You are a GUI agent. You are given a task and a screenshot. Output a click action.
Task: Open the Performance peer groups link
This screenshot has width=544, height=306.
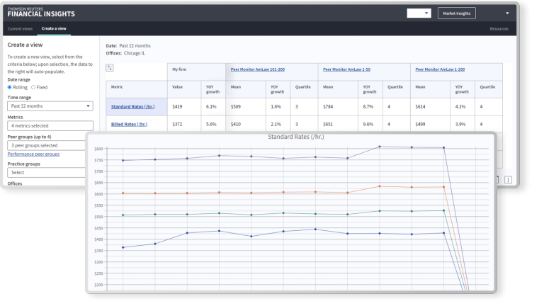click(x=33, y=154)
